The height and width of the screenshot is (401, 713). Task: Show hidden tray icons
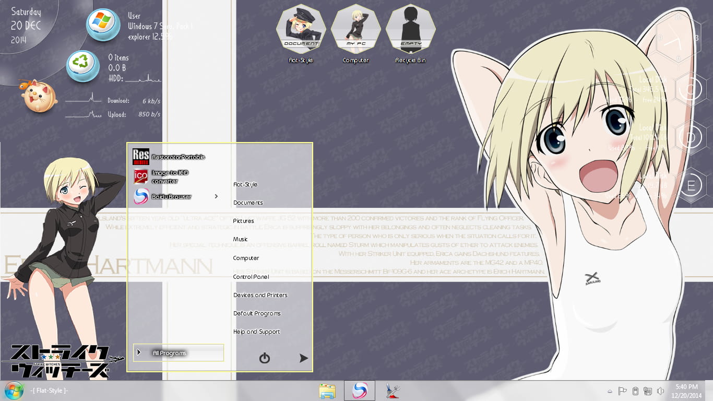click(x=610, y=391)
